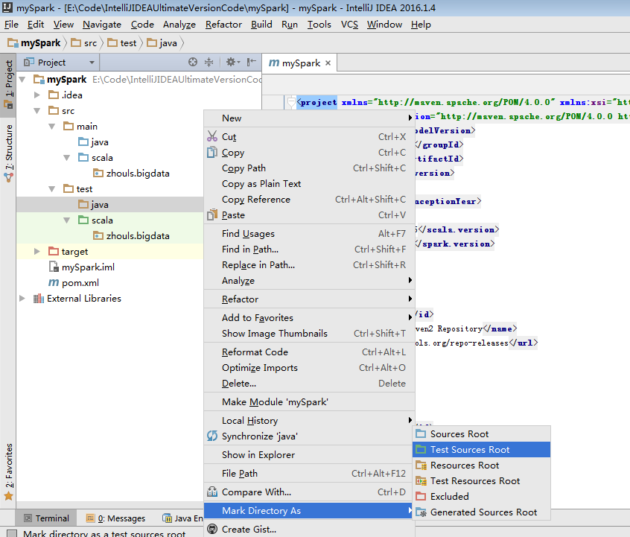Click the scroll from source target icon
This screenshot has width=630, height=537.
point(193,62)
